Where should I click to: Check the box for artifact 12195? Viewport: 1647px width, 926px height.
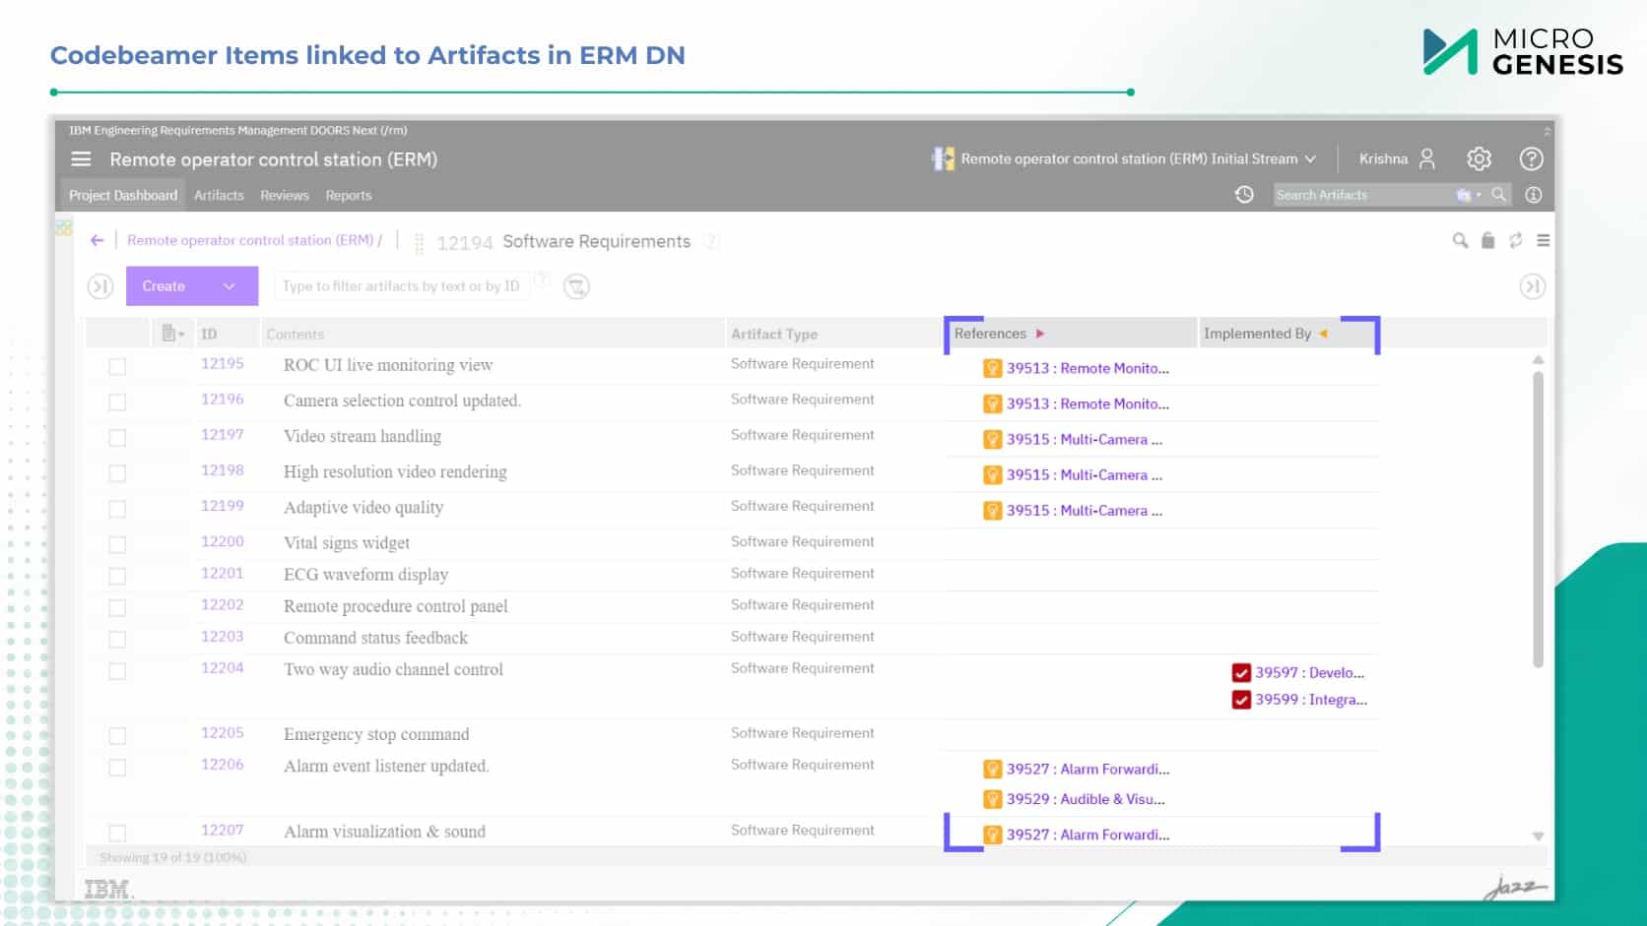pyautogui.click(x=117, y=367)
